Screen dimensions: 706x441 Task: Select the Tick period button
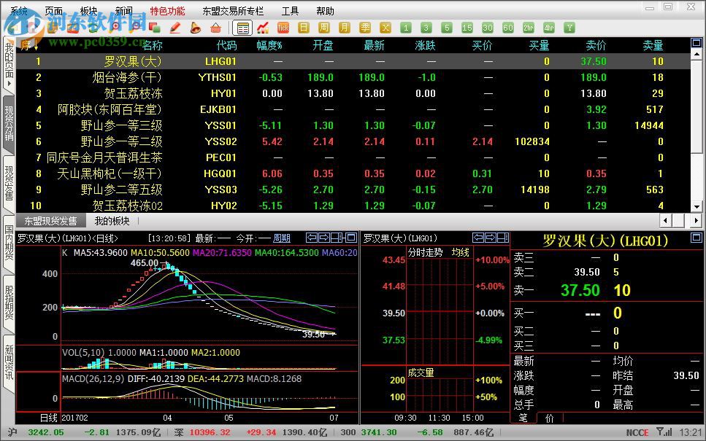pos(283,28)
